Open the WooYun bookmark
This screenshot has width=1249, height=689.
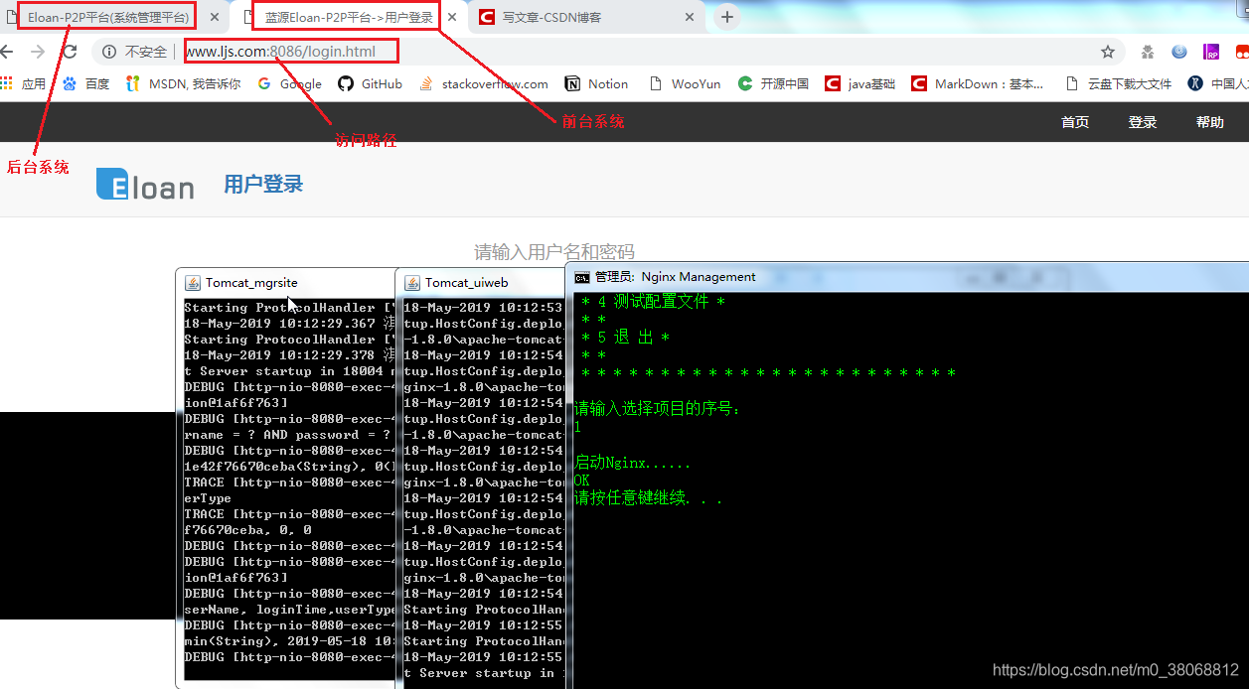[685, 84]
